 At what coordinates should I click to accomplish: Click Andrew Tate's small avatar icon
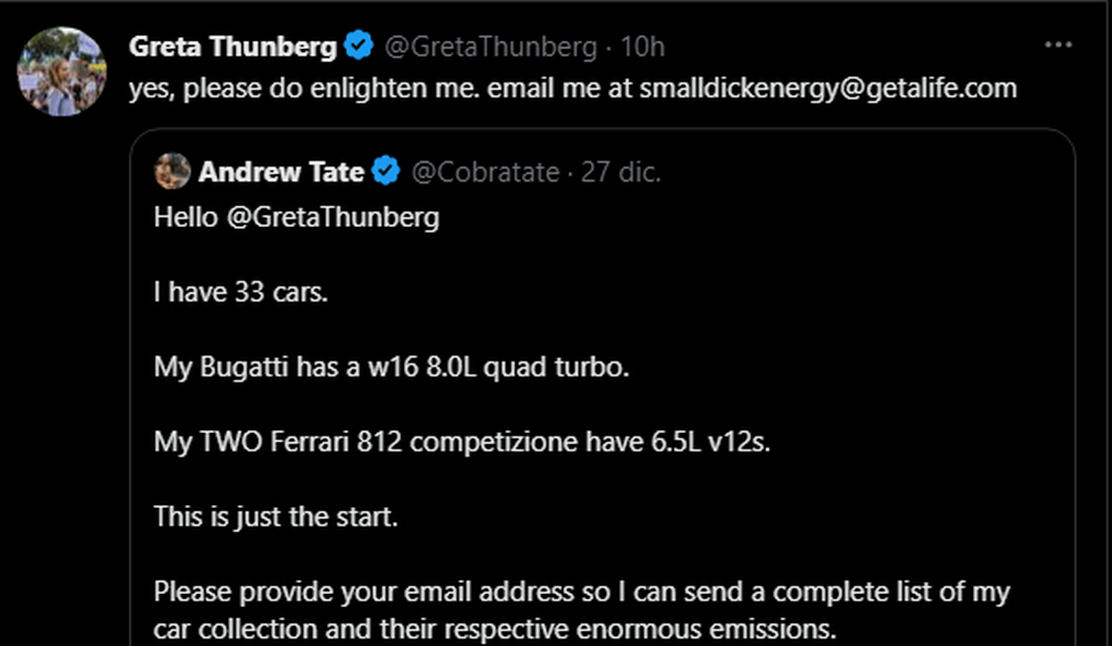point(172,171)
